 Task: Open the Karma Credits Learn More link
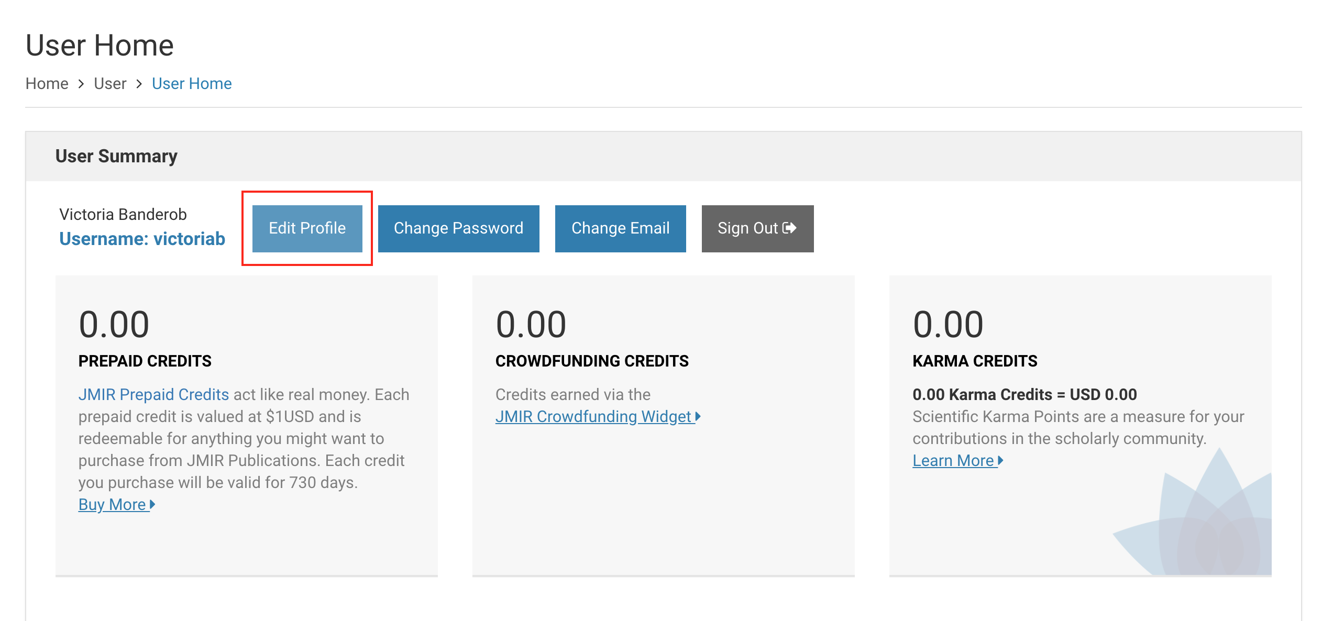(953, 460)
